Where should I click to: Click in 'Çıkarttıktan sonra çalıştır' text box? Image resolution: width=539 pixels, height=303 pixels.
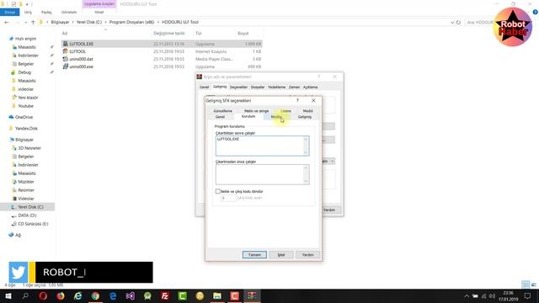coord(262,146)
